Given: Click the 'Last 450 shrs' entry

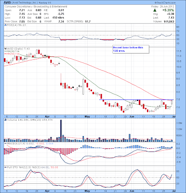Looking at the screenshot, I should [54, 18].
